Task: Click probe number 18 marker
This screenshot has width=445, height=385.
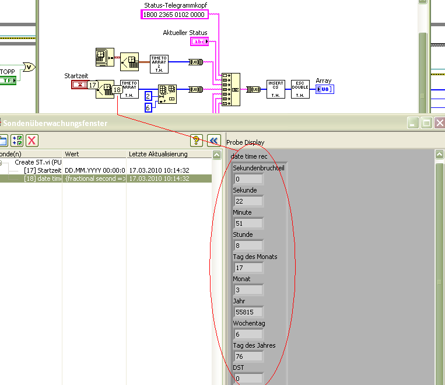Action: (117, 90)
